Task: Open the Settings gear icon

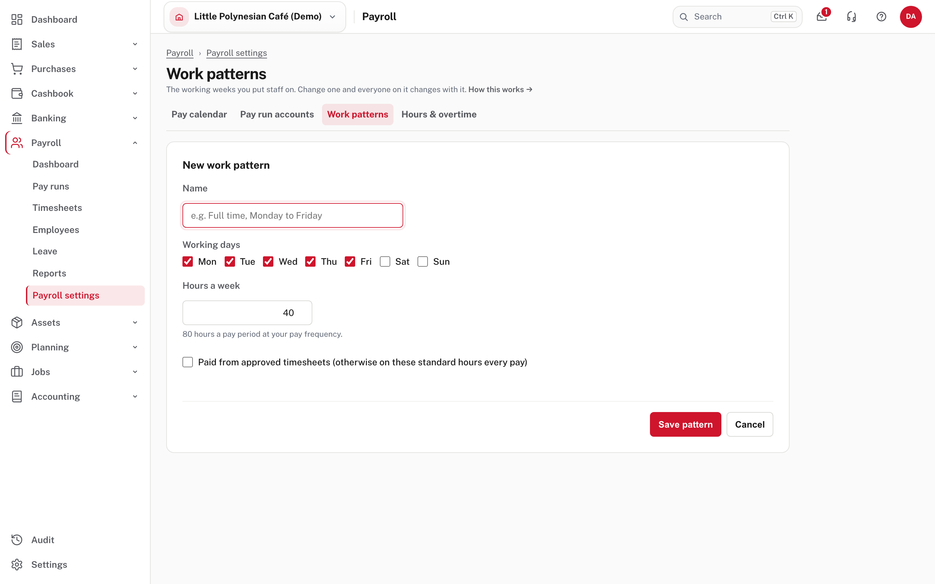Action: (x=17, y=565)
